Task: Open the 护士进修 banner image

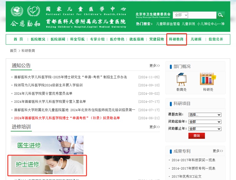Action: point(47,164)
